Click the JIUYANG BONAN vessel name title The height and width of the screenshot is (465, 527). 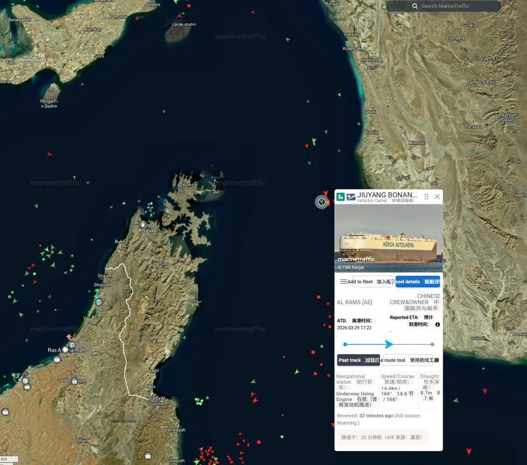pyautogui.click(x=387, y=195)
